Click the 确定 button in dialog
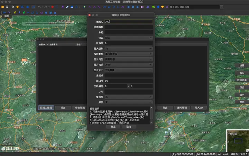Image resolution: width=249 pixels, height=156 pixels. (x=113, y=127)
